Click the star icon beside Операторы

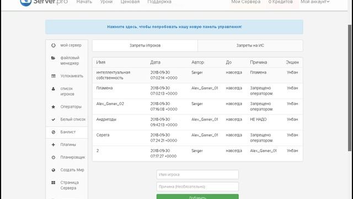coord(54,107)
